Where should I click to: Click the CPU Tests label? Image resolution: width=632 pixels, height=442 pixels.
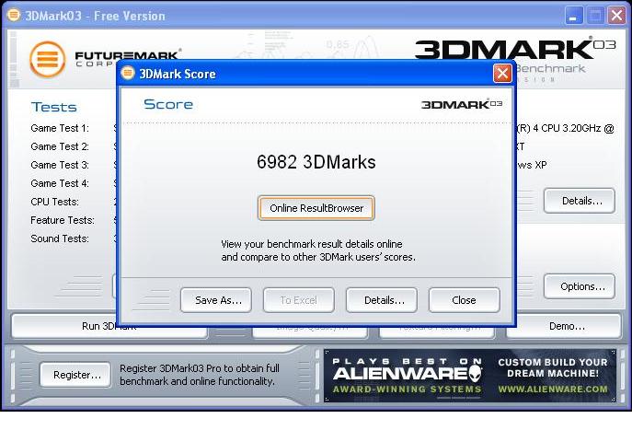pos(55,202)
